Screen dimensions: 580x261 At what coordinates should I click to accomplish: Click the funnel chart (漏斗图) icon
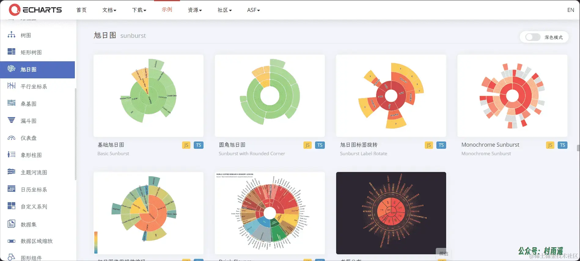(11, 120)
